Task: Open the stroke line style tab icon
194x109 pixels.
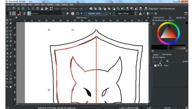Action: click(x=161, y=61)
